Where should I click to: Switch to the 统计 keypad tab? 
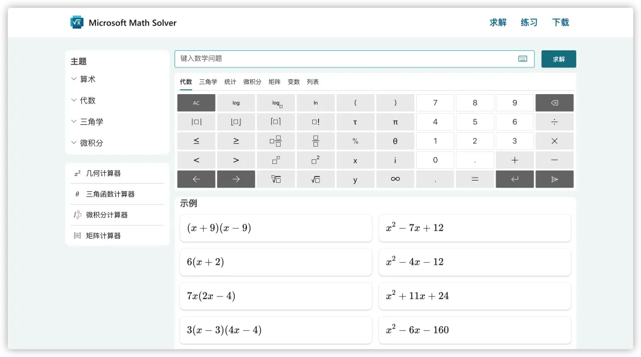(230, 82)
